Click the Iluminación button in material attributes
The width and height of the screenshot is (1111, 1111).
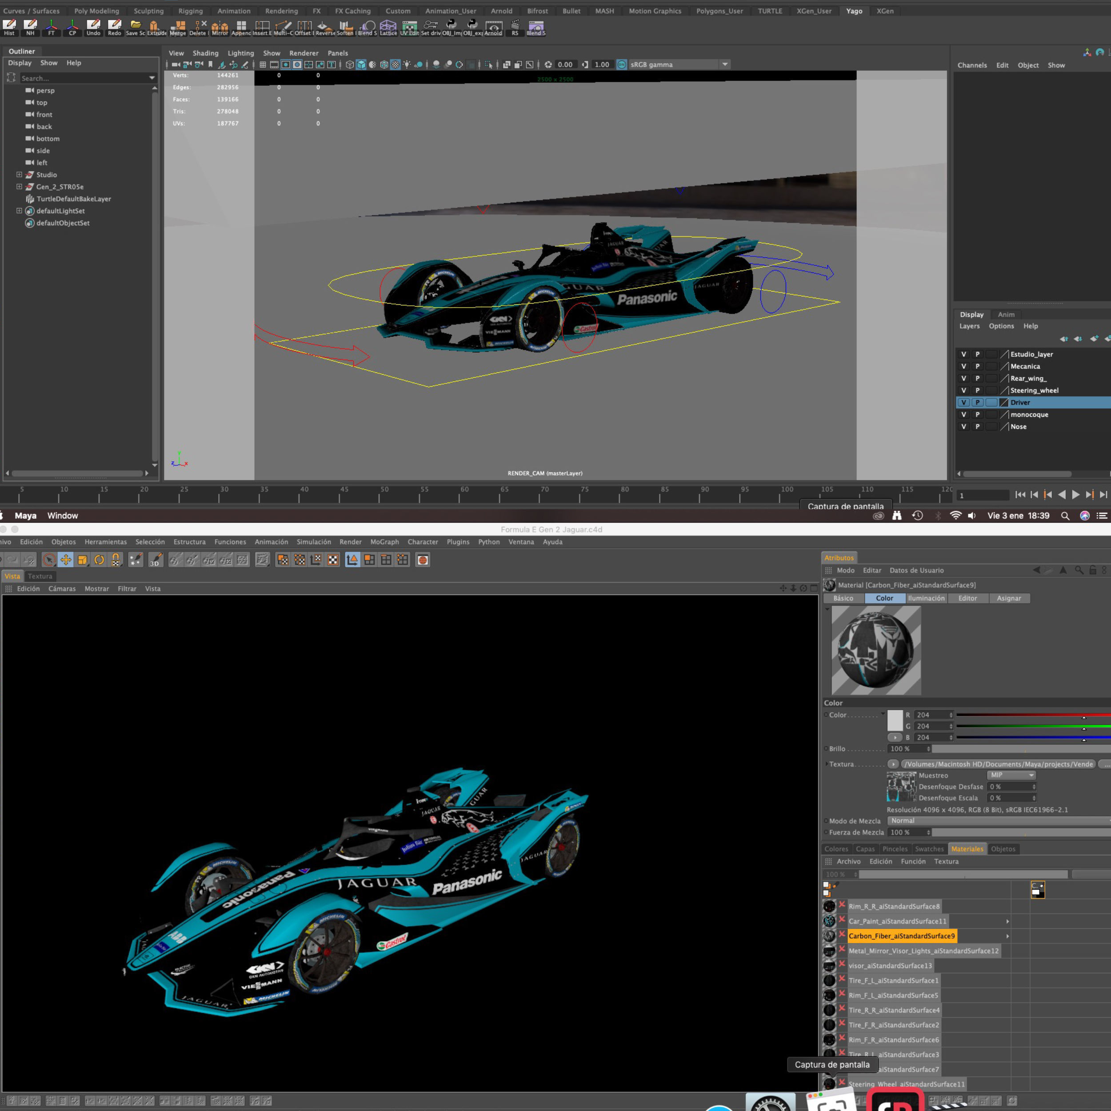point(926,598)
